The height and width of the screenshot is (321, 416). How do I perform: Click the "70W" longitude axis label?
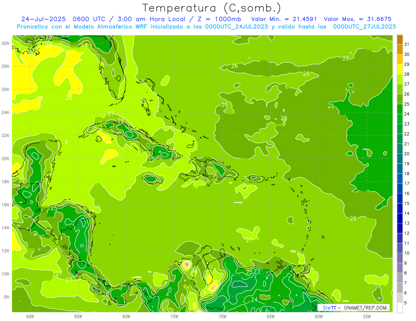click(x=223, y=316)
